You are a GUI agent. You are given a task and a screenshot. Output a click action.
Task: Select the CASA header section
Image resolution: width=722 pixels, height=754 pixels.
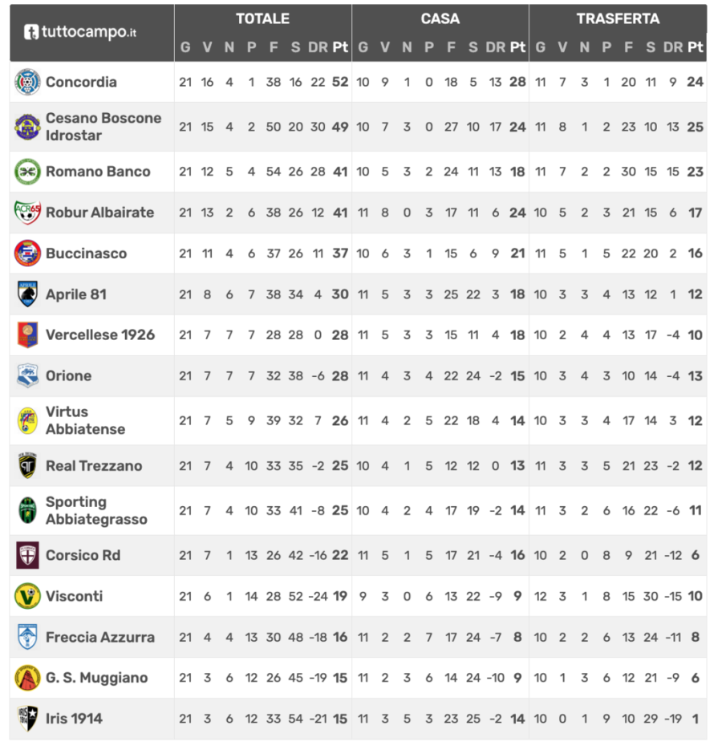[440, 18]
